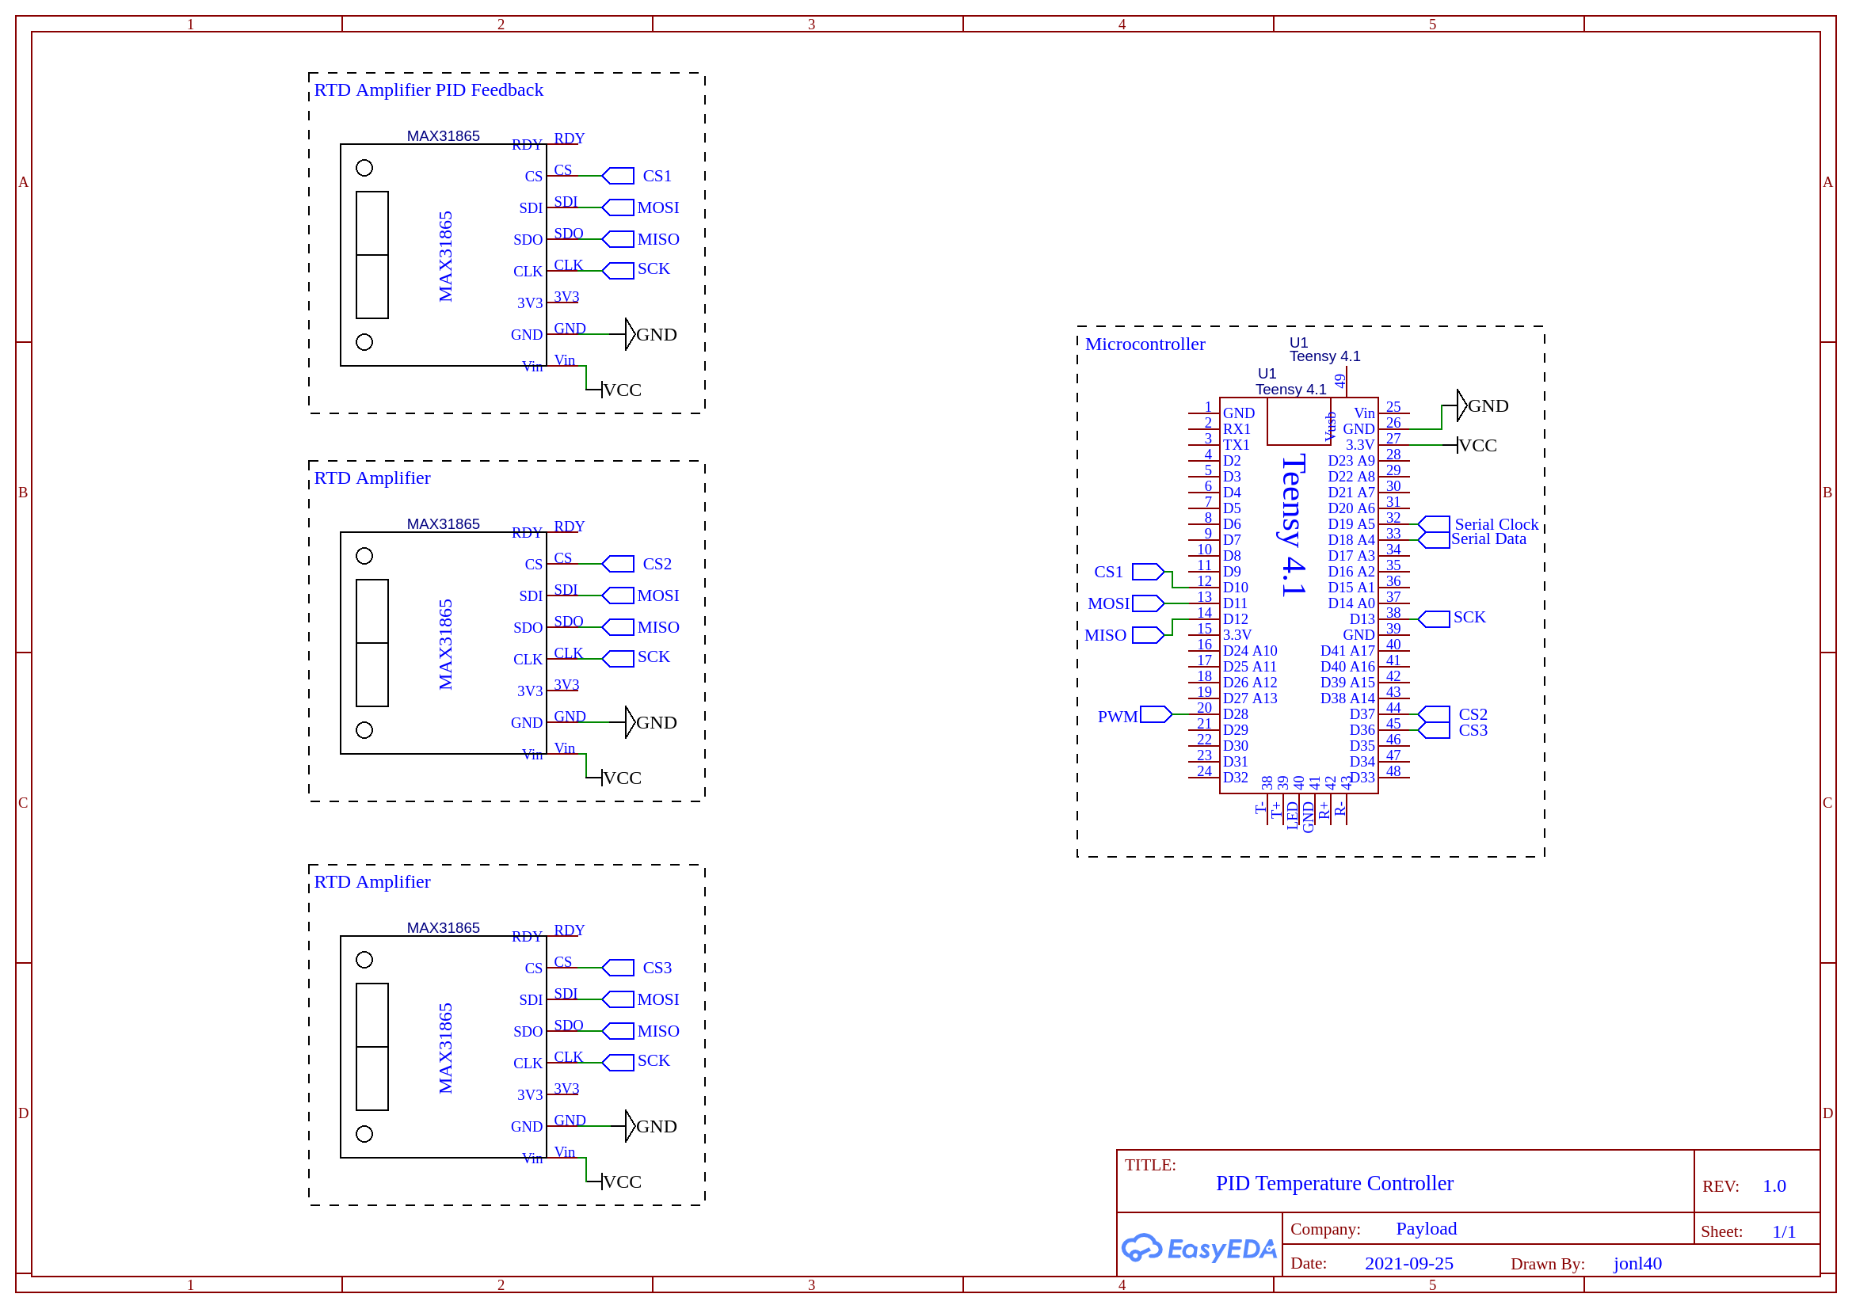Screen dimensions: 1852x1309
Task: Click the large vertical Teensy 4.1 label
Action: pyautogui.click(x=1293, y=526)
